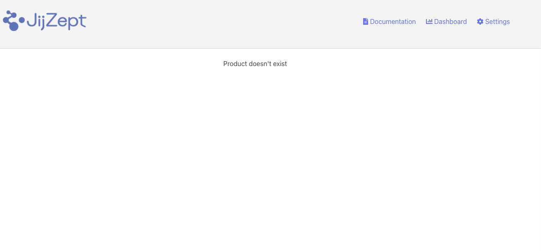Click the blank page area below the error message
Image resolution: width=541 pixels, height=252 pixels.
point(270,161)
